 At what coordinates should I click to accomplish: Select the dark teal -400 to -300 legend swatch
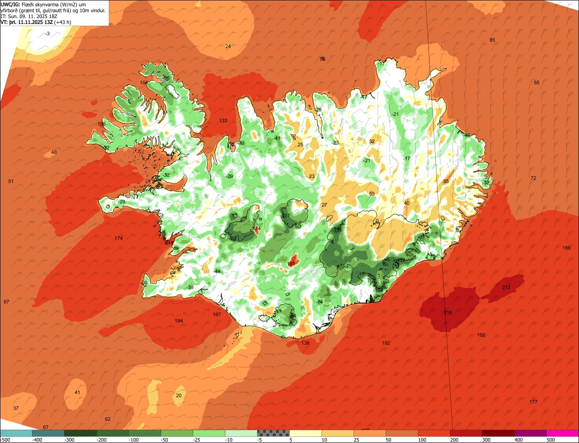(48, 433)
